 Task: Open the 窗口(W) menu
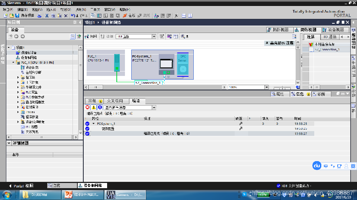click(110, 10)
